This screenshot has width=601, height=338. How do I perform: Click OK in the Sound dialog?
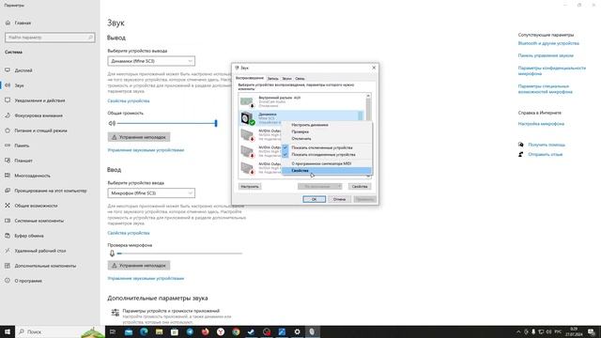click(x=314, y=199)
